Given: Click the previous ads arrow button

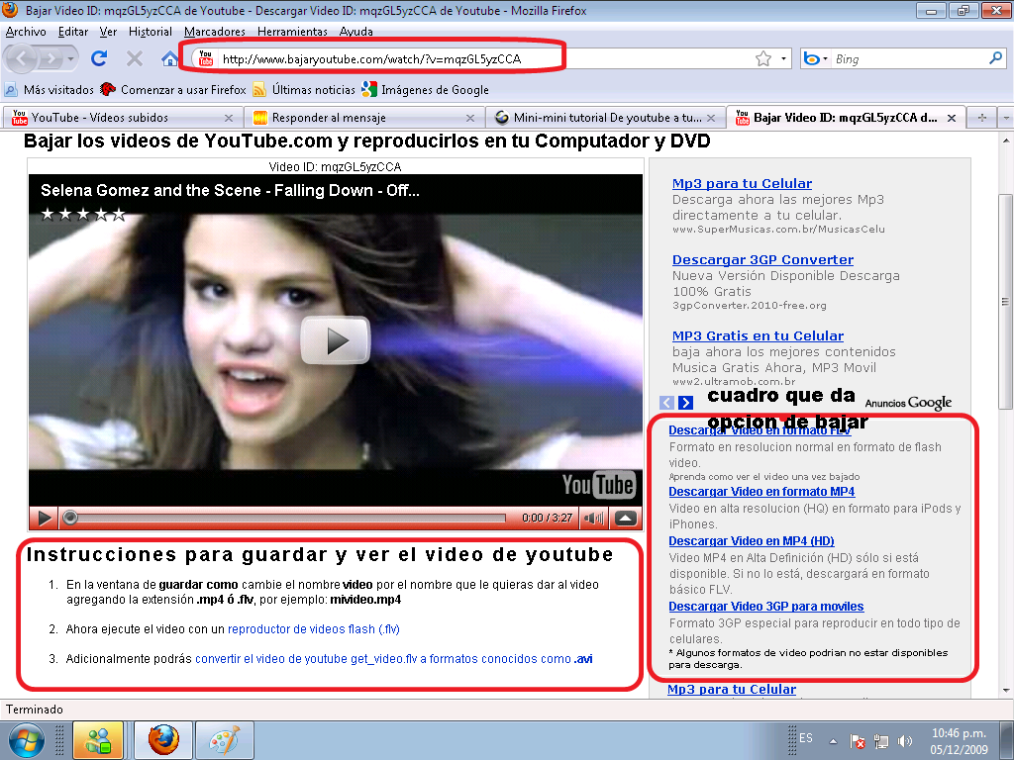Looking at the screenshot, I should 666,403.
